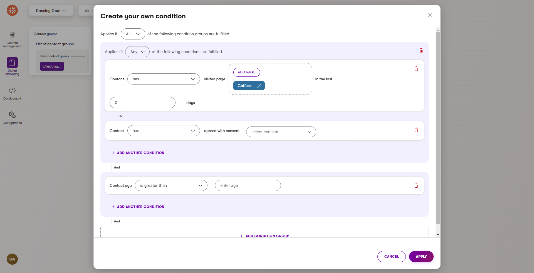Open the GA user avatar menu
The image size is (534, 273).
[x=12, y=259]
